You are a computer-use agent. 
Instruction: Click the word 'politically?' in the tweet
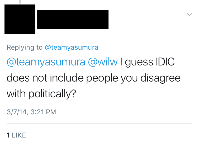point(52,94)
